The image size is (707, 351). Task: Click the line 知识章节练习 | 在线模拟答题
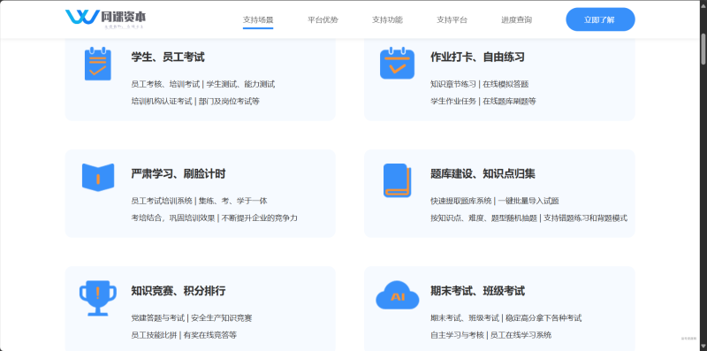[479, 84]
